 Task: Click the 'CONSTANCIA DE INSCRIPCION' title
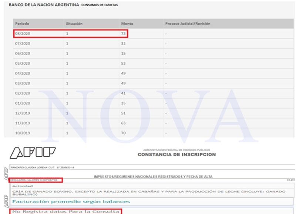[177, 154]
